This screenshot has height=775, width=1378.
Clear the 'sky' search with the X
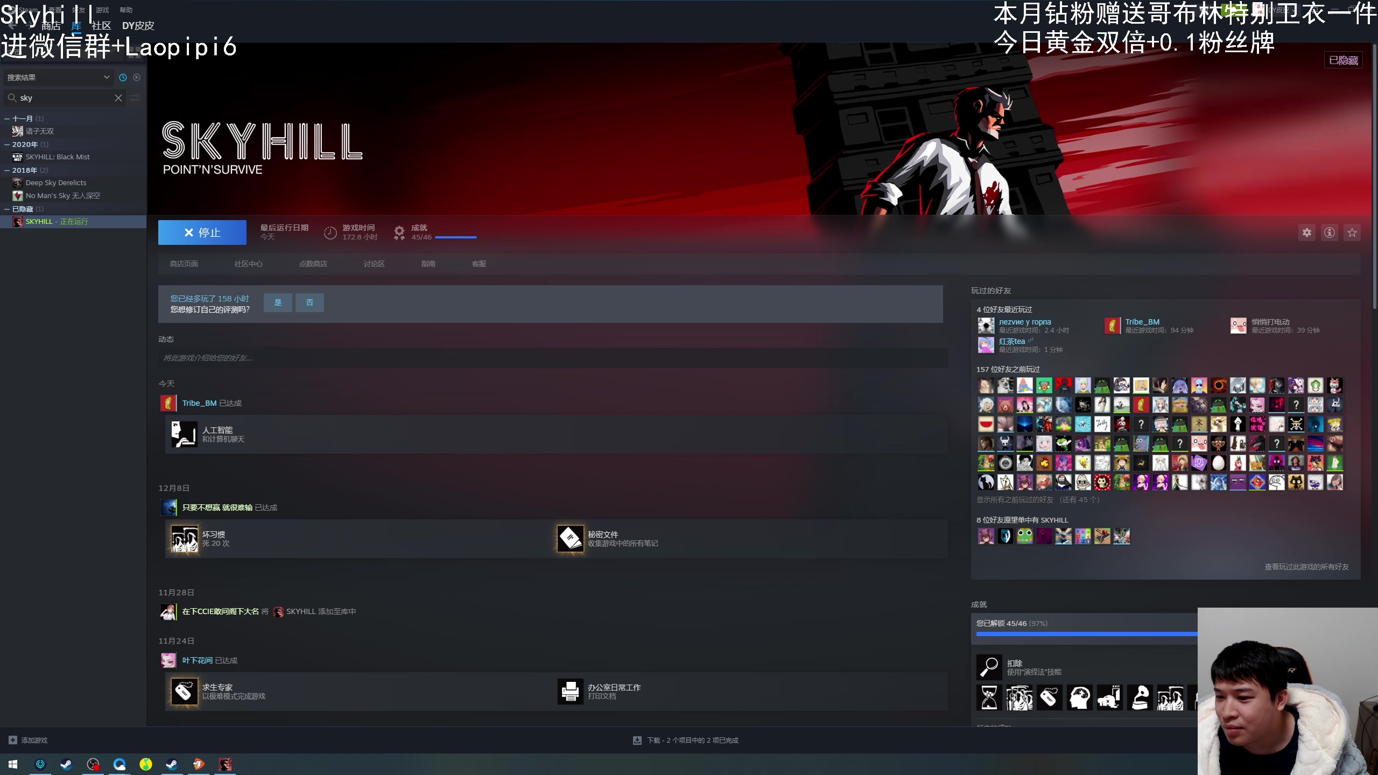118,98
